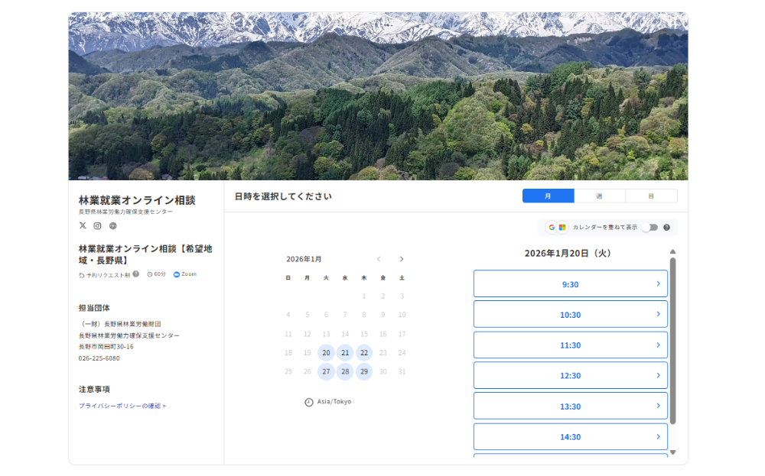
Task: Click the clock icon beside Asia/Tokyo
Action: [309, 402]
